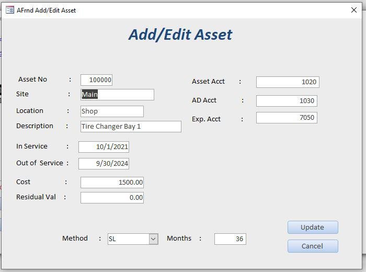
Task: Click the Access form icon in title bar
Action: 9,10
